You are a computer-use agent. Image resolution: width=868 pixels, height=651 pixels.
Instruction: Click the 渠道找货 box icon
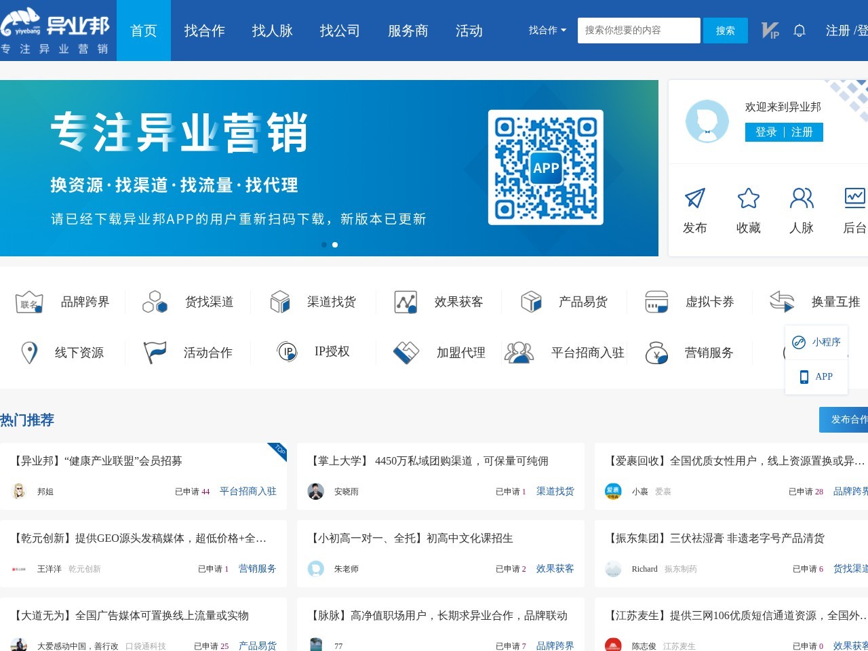click(x=279, y=302)
